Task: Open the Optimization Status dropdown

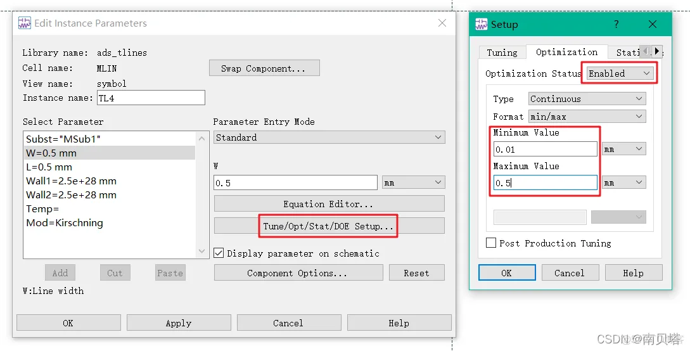Action: (620, 73)
